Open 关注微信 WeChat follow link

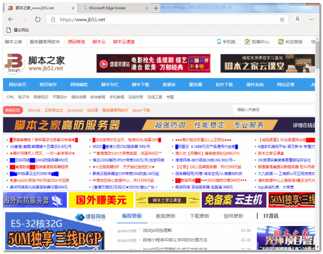(290, 42)
